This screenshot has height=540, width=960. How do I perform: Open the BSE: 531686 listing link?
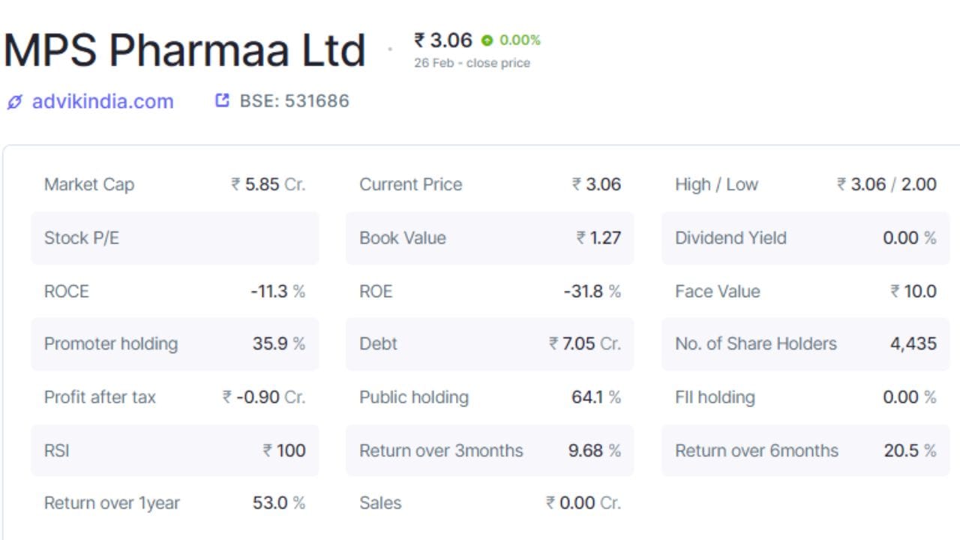pyautogui.click(x=294, y=101)
